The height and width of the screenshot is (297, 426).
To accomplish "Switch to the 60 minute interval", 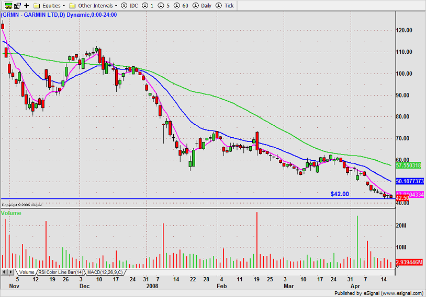I will click(x=181, y=5).
